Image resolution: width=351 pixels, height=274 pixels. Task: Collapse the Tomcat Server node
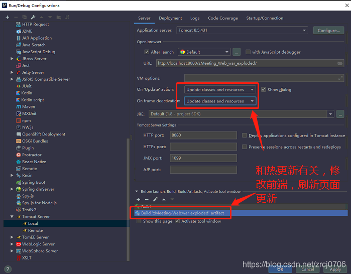(x=12, y=216)
